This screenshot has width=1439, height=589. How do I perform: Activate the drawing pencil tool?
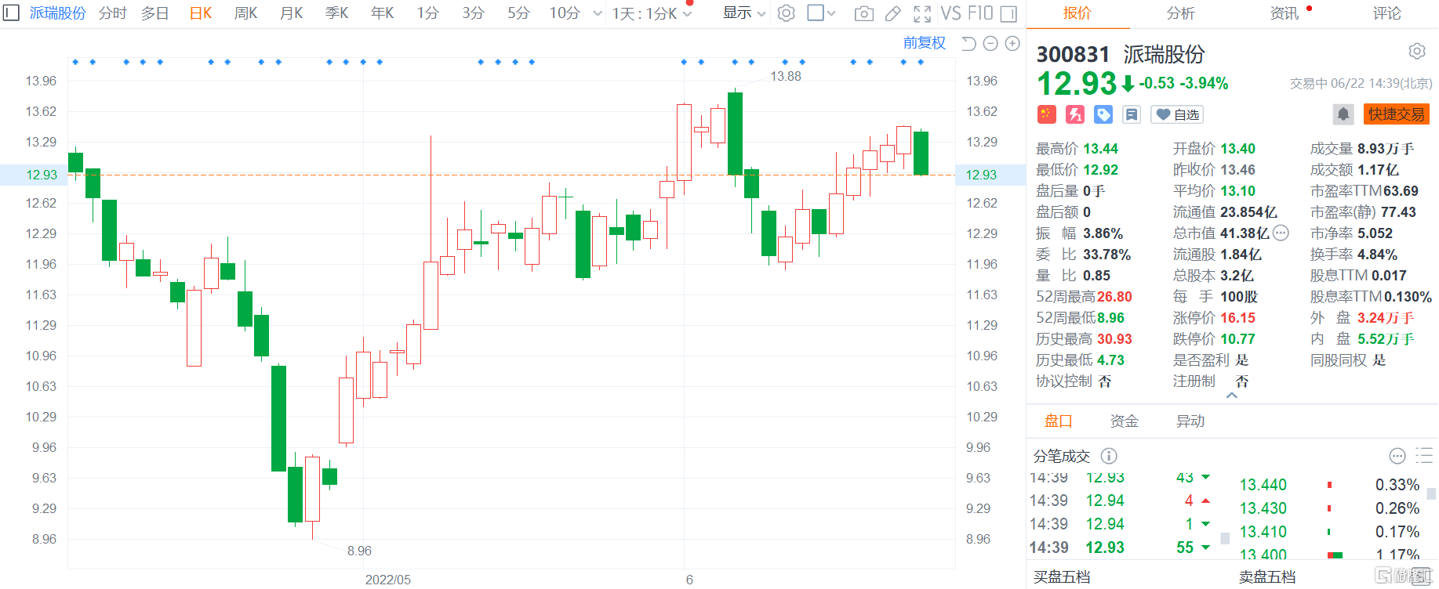point(892,13)
